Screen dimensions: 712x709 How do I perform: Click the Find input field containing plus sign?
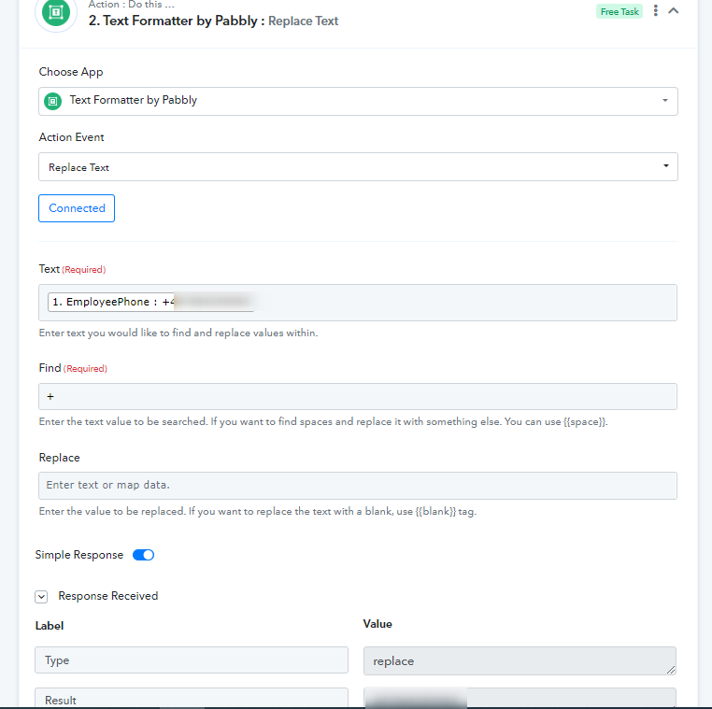click(x=358, y=397)
